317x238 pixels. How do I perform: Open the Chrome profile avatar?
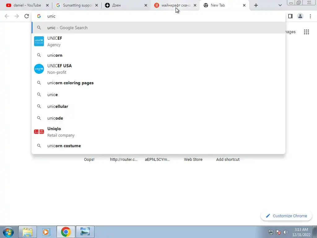pos(300,16)
